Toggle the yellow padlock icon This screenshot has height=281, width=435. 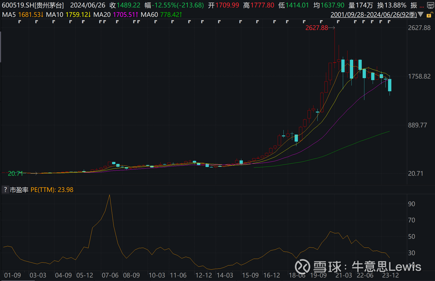(x=429, y=15)
